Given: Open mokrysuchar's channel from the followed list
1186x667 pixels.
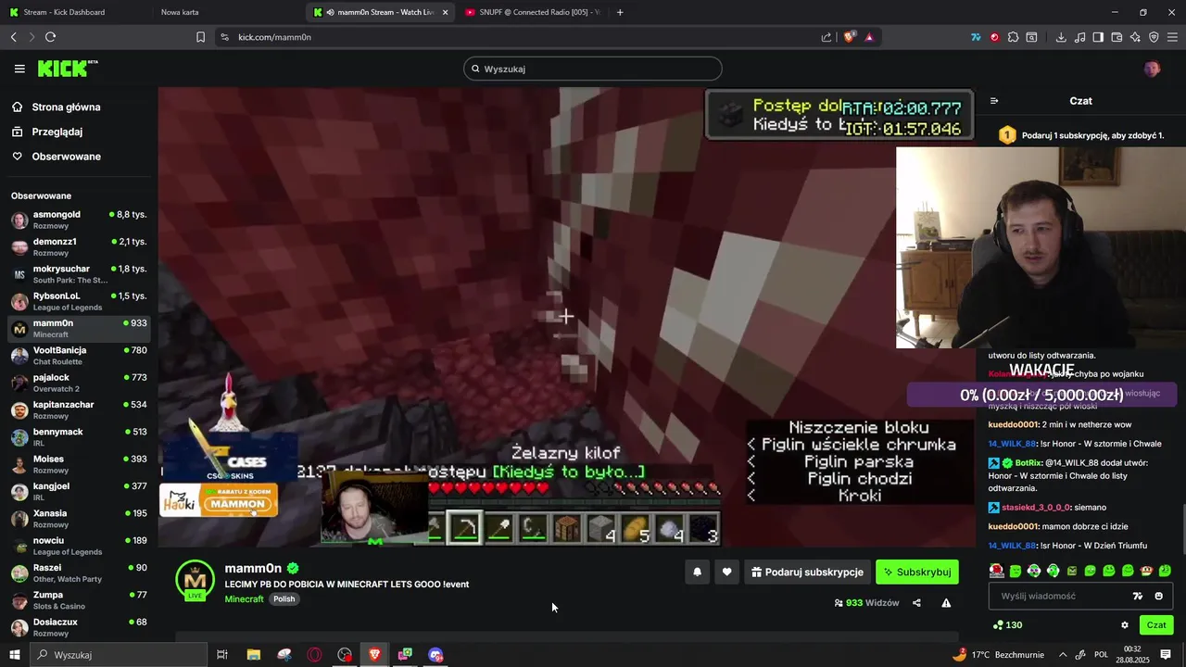Looking at the screenshot, I should 79,274.
